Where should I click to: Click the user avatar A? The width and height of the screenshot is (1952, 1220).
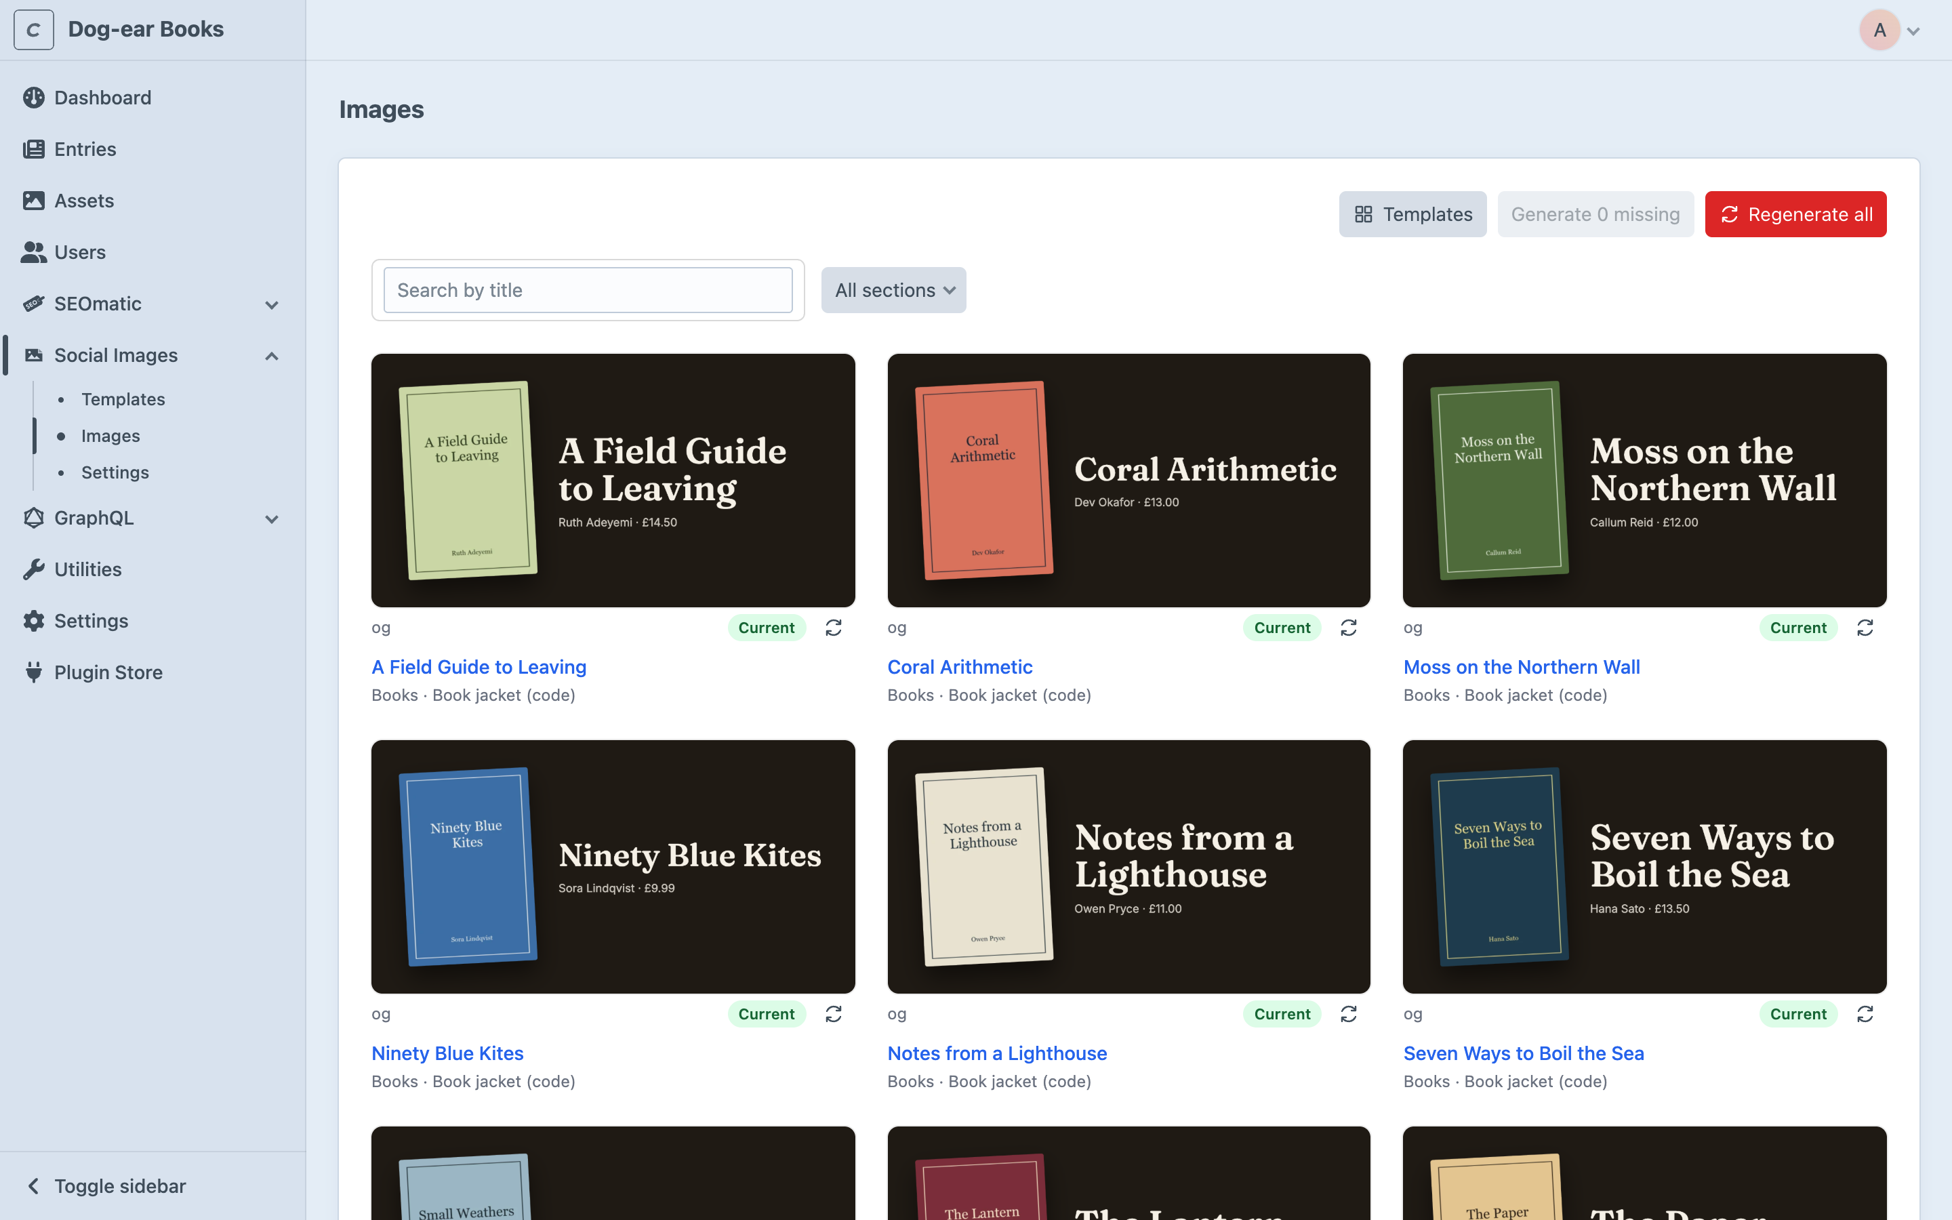[1879, 30]
